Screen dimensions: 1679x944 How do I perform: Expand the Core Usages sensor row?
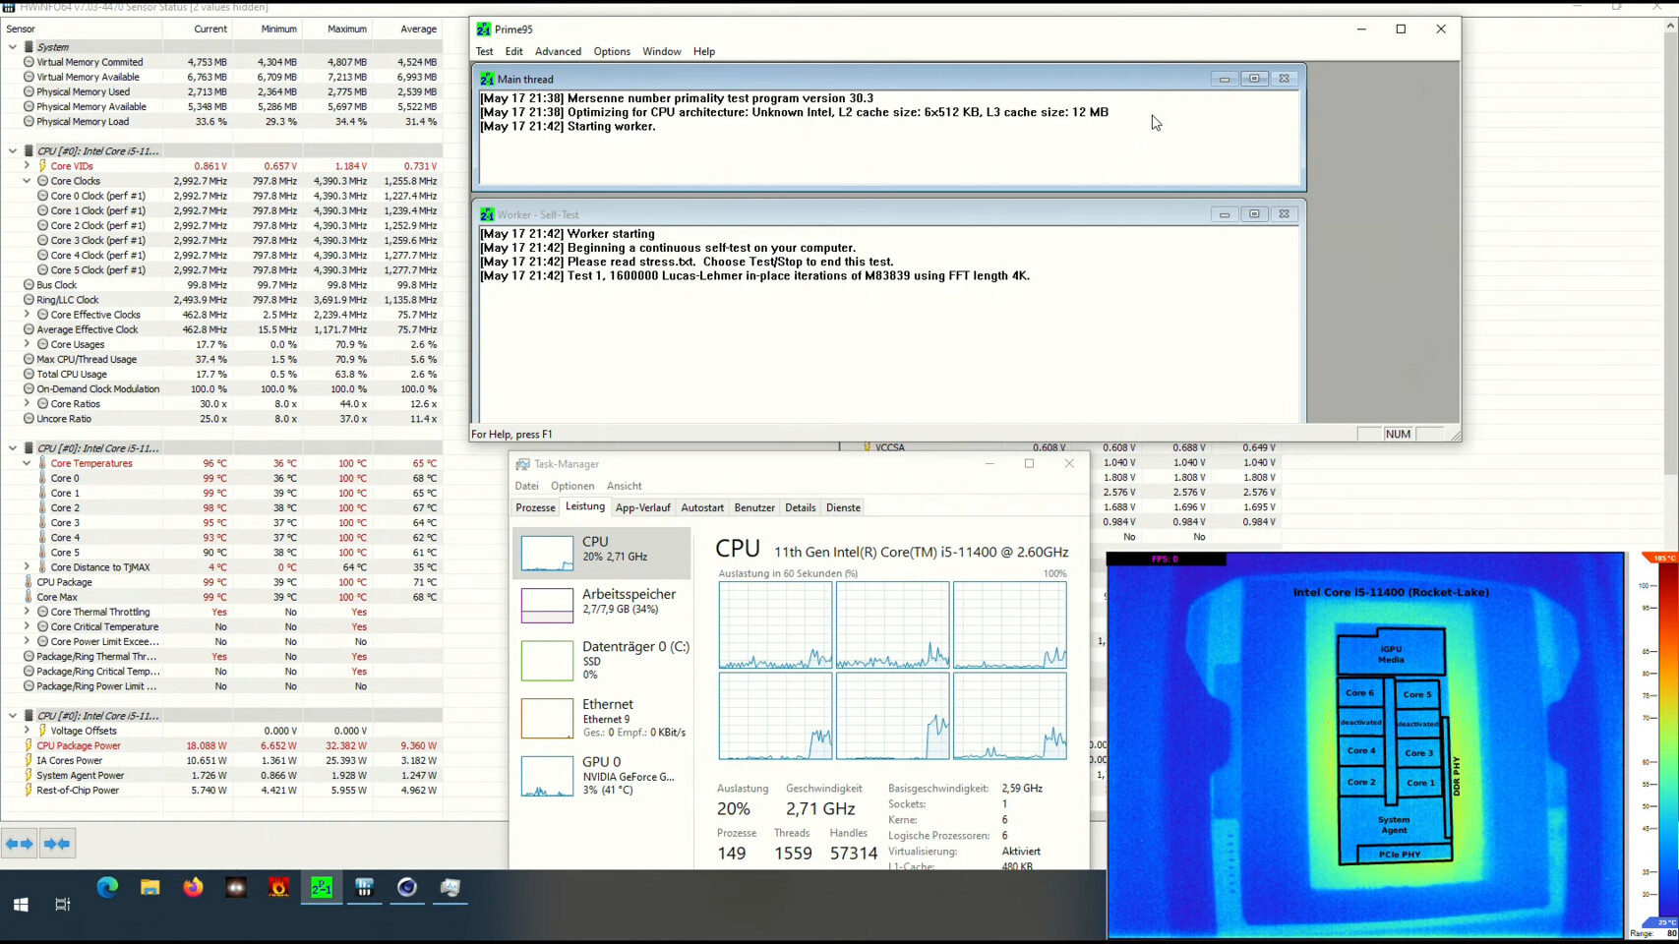tap(27, 344)
